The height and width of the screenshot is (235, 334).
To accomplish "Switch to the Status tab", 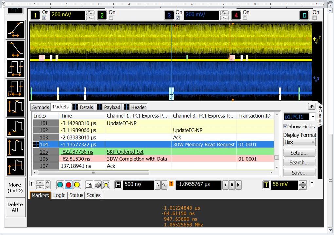I will [x=76, y=195].
